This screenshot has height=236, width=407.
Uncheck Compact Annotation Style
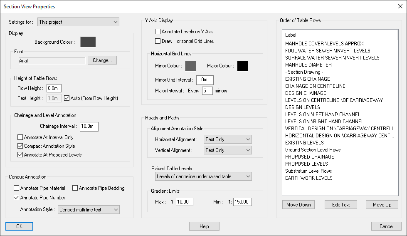click(x=20, y=146)
